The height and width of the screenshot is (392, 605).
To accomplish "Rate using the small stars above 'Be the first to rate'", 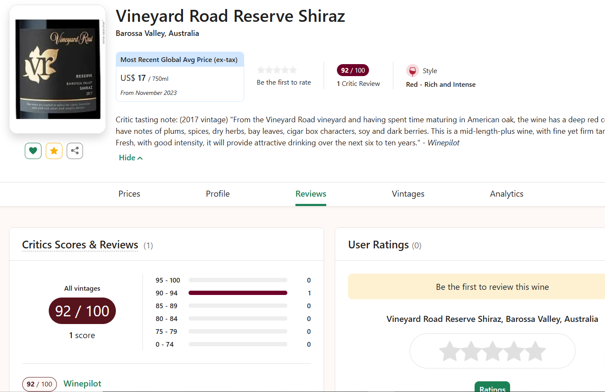I will point(277,70).
